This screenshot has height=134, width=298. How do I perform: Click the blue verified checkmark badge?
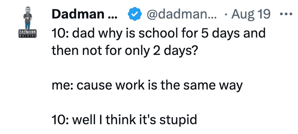(x=134, y=14)
